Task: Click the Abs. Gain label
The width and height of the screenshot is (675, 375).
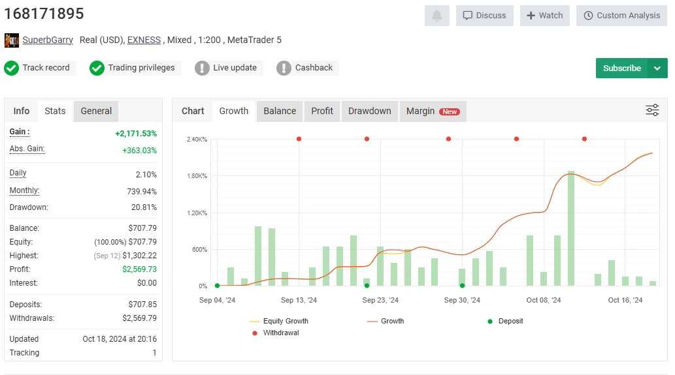Action: (x=27, y=149)
